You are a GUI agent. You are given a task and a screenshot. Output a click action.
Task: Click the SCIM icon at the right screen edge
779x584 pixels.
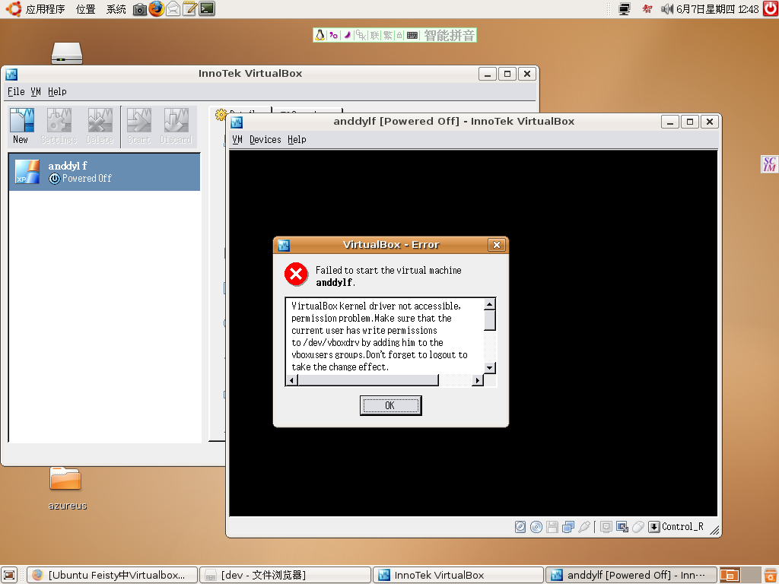(770, 164)
